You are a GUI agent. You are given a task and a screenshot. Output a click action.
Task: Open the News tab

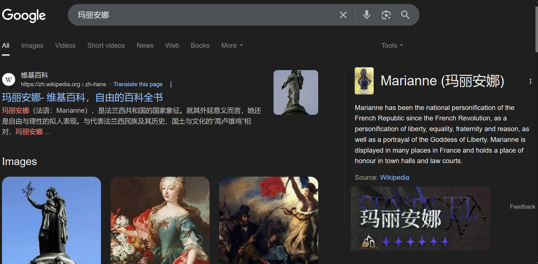point(145,46)
